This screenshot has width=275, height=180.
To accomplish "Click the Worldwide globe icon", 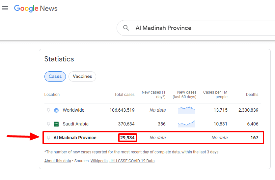I will pyautogui.click(x=56, y=110).
